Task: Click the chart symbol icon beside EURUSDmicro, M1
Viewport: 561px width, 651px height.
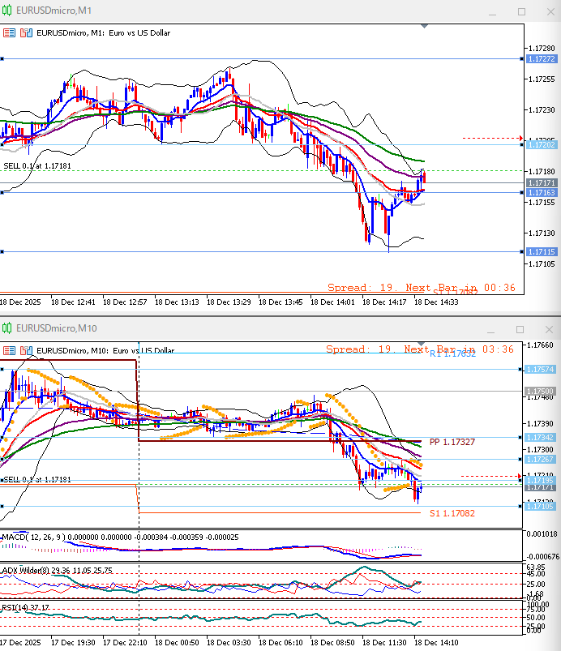Action: pos(27,33)
